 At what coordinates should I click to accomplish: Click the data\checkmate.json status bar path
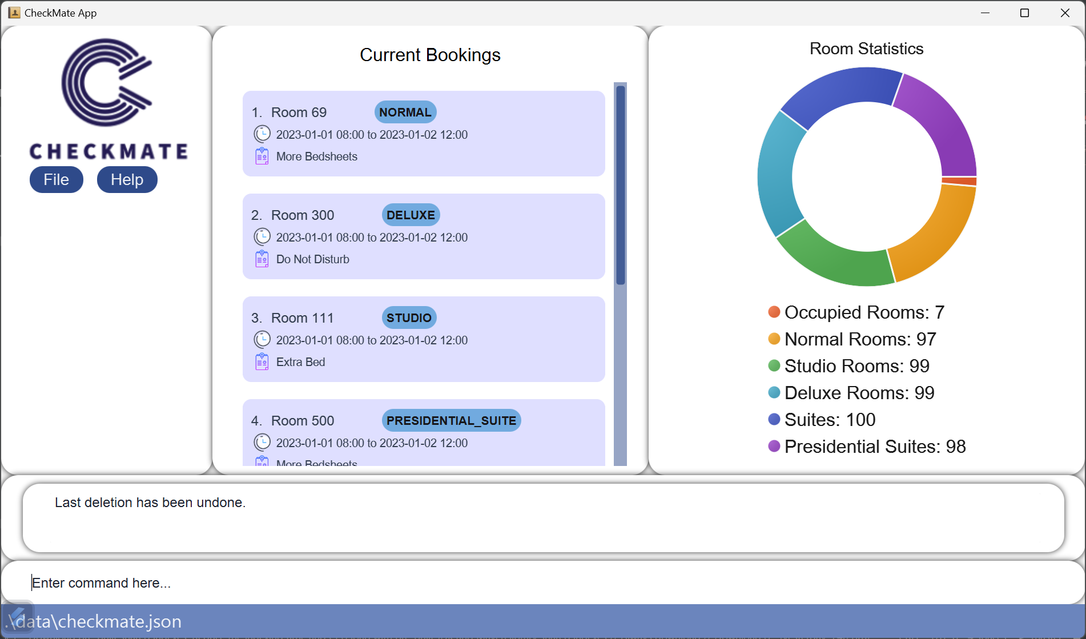coord(93,621)
